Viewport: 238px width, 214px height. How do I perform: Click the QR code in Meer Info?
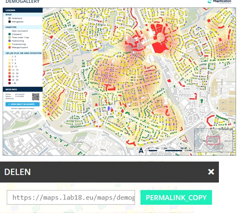36,97
